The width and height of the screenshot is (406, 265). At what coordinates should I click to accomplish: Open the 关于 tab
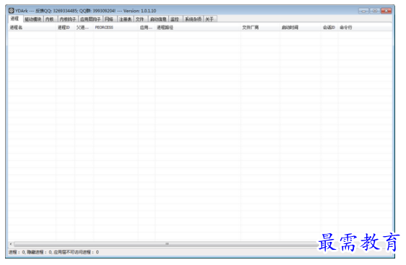coord(210,19)
